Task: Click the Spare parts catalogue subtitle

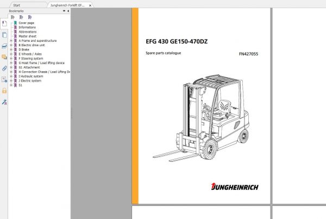Action: [x=163, y=53]
